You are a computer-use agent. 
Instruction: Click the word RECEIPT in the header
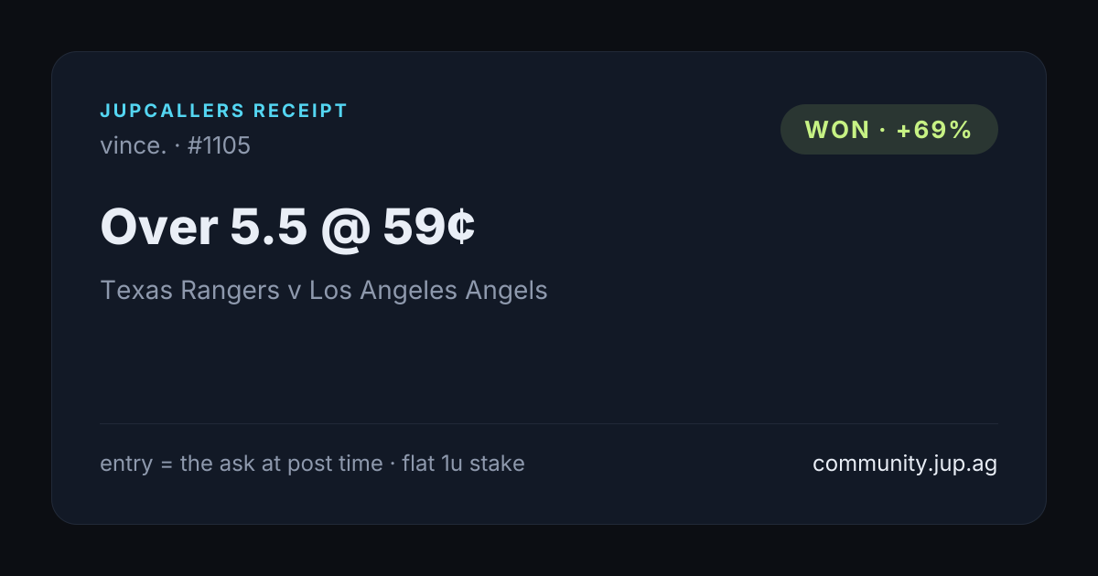coord(301,112)
